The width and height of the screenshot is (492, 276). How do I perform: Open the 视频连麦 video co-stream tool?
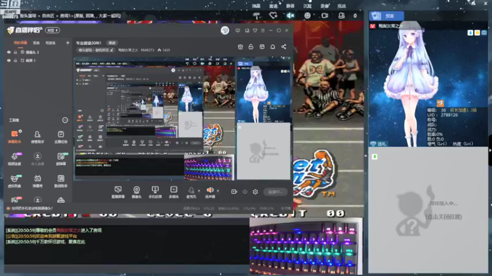[14, 159]
